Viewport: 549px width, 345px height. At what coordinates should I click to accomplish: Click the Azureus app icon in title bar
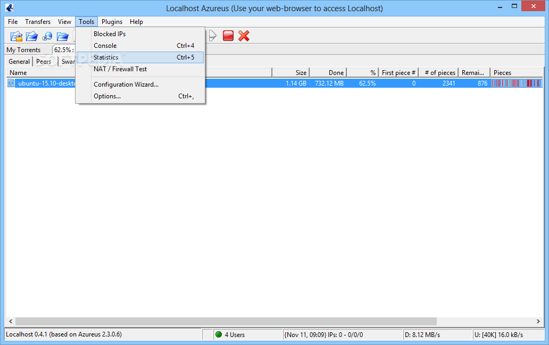(10, 7)
